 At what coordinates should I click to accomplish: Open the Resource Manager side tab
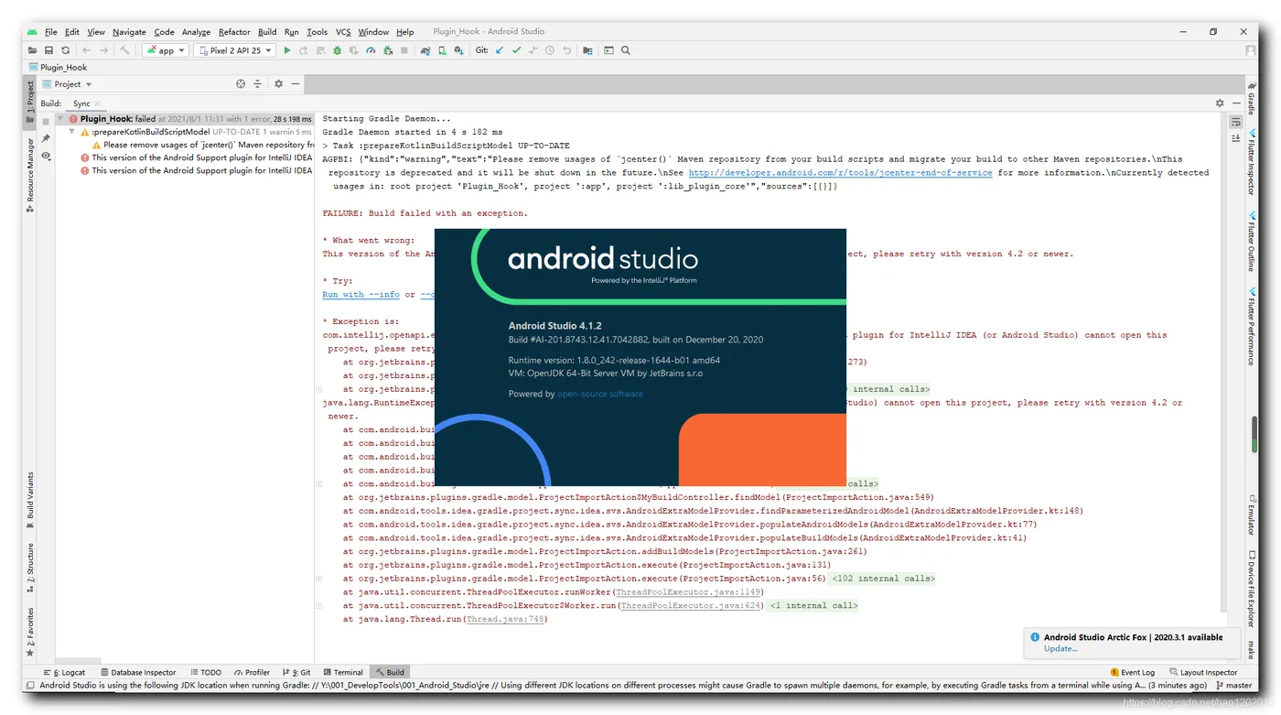30,177
